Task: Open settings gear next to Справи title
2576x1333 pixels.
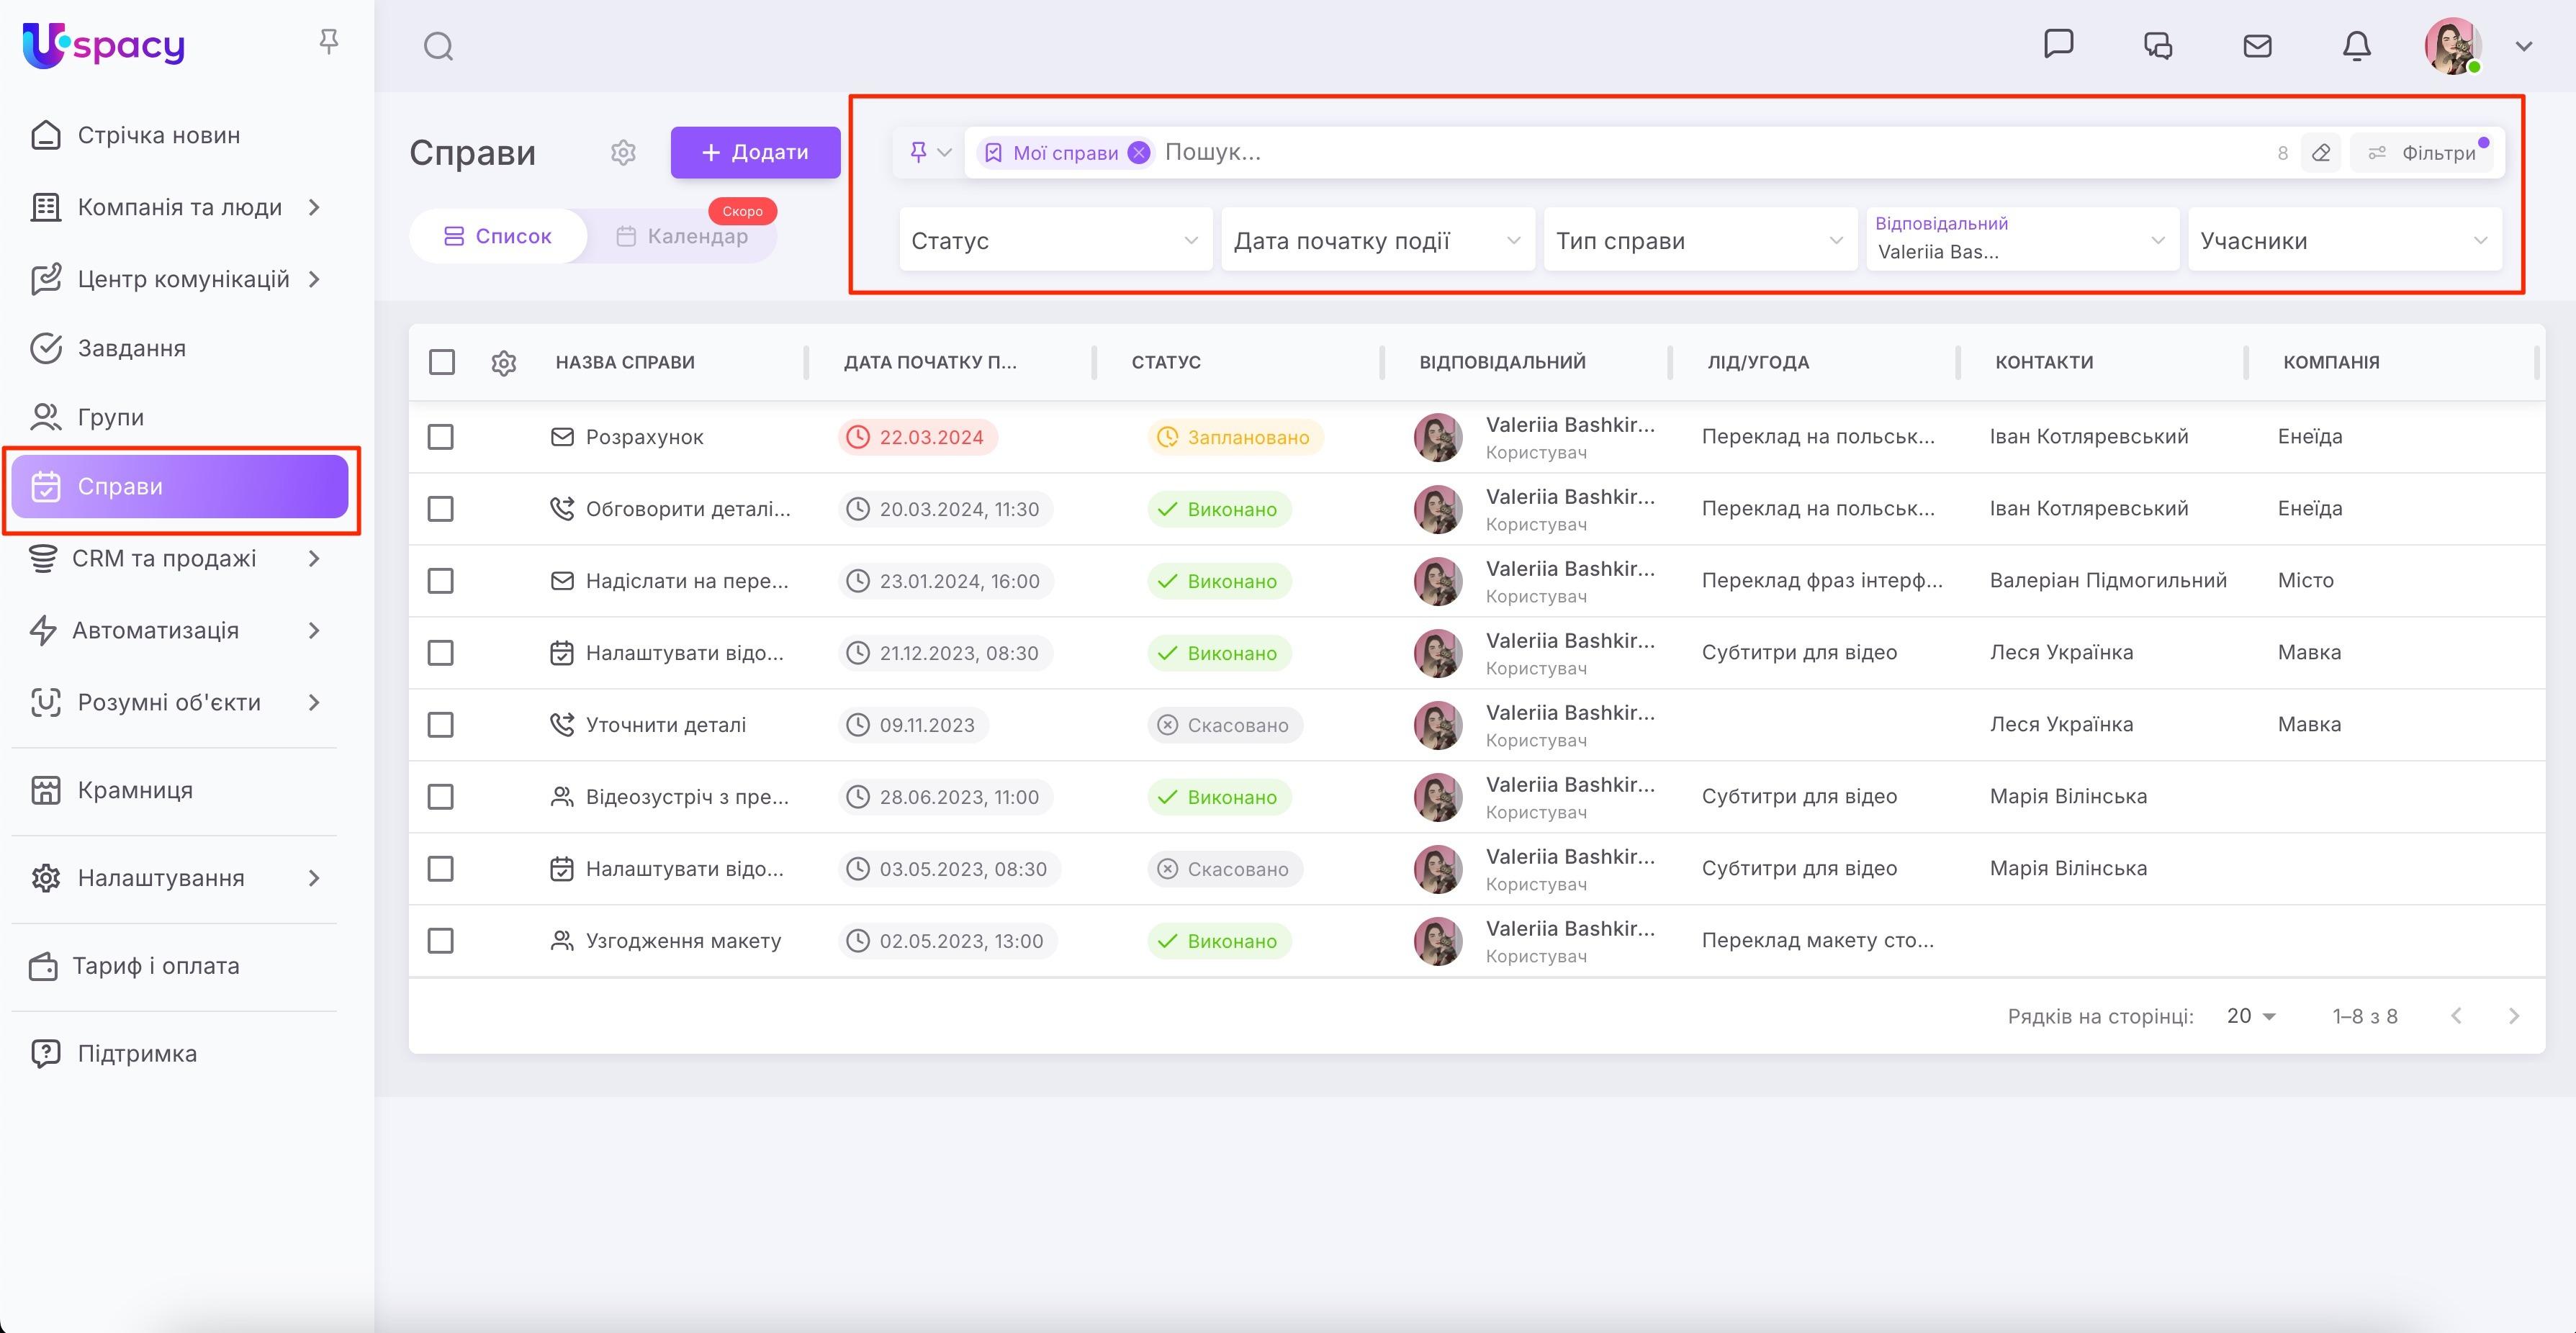Action: (623, 152)
